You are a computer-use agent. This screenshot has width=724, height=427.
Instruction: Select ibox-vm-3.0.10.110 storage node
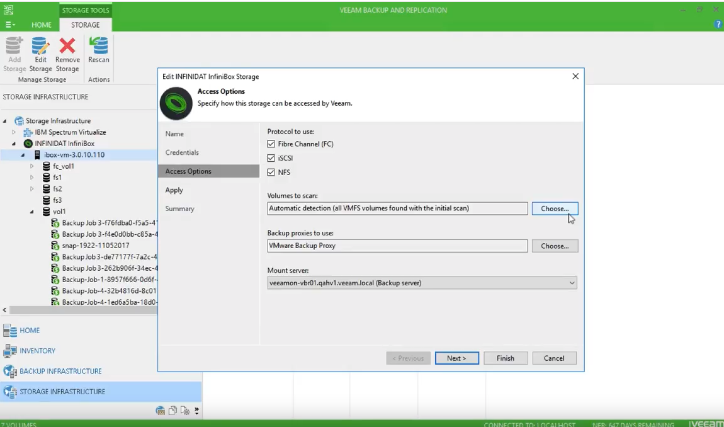pos(74,155)
